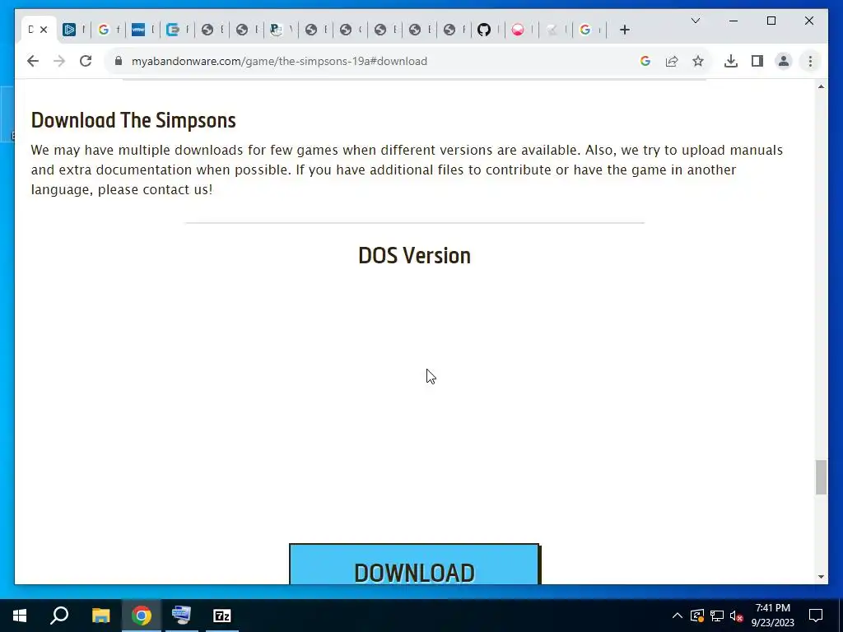
Task: Click the scrollbar up arrow
Action: click(821, 86)
